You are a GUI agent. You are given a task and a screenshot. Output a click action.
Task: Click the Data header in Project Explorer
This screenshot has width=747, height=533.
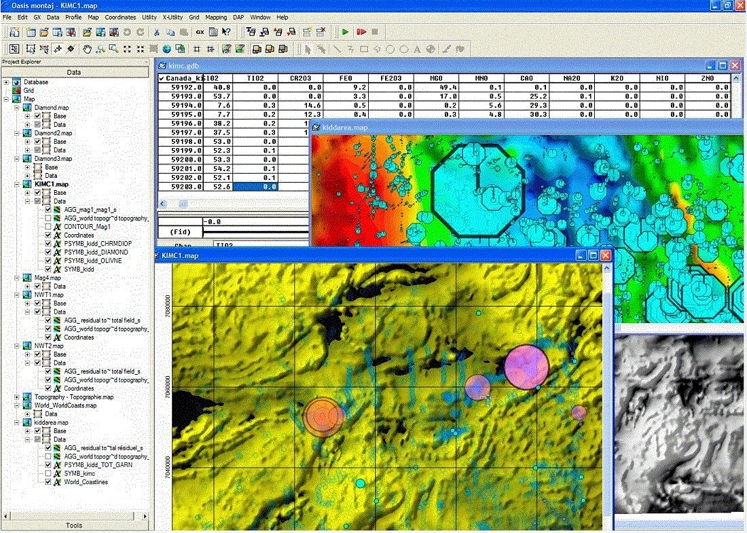(74, 72)
